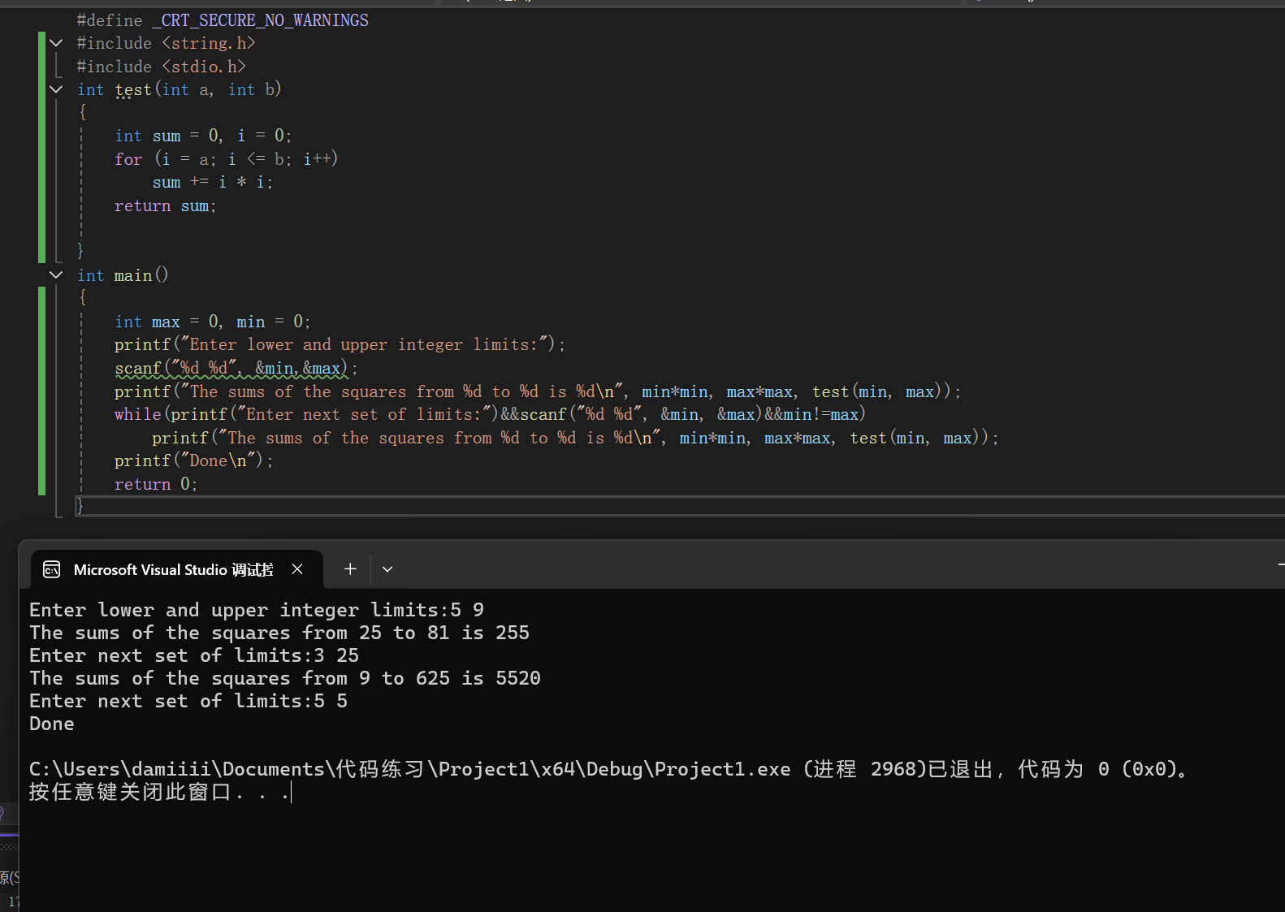Screen dimensions: 1285x912
Task: Click the console icon on the tab
Action: pyautogui.click(x=52, y=569)
